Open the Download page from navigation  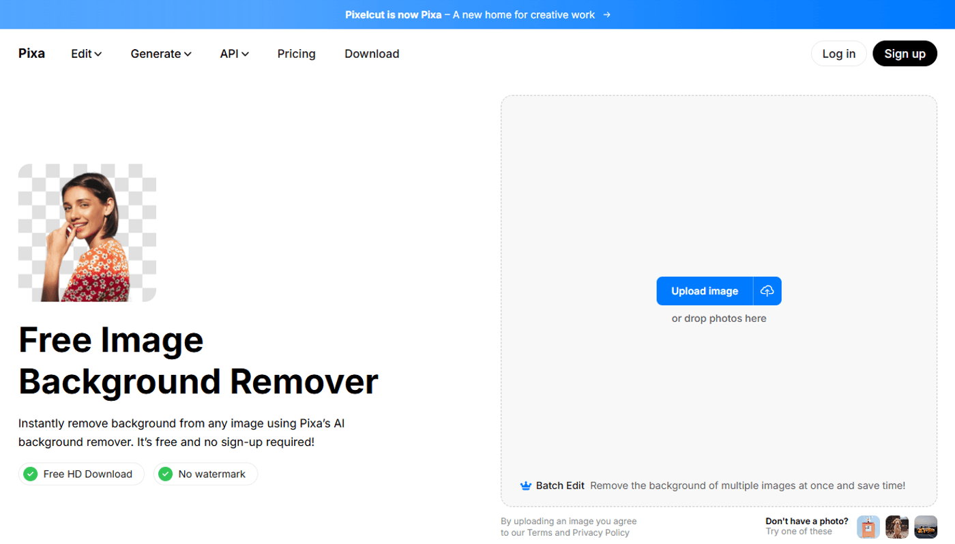click(x=372, y=54)
